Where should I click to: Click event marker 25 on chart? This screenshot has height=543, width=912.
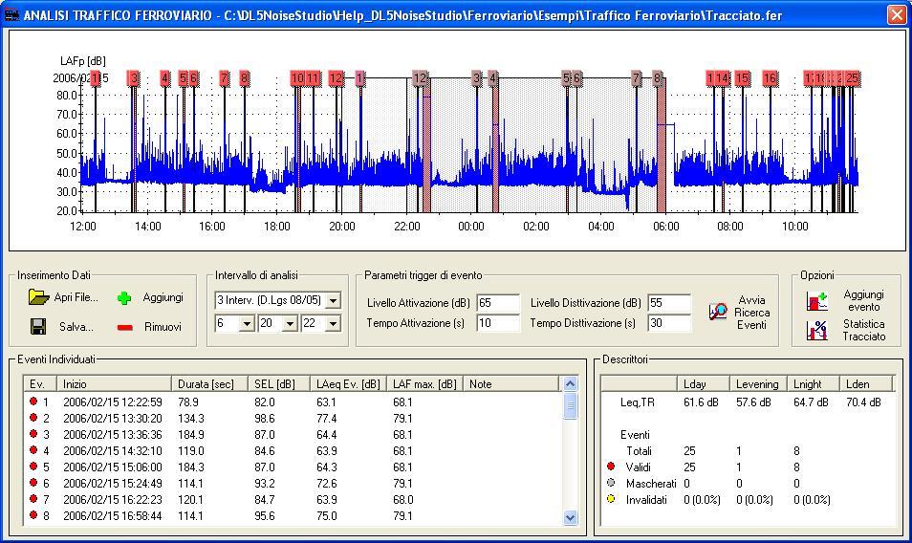[x=852, y=77]
